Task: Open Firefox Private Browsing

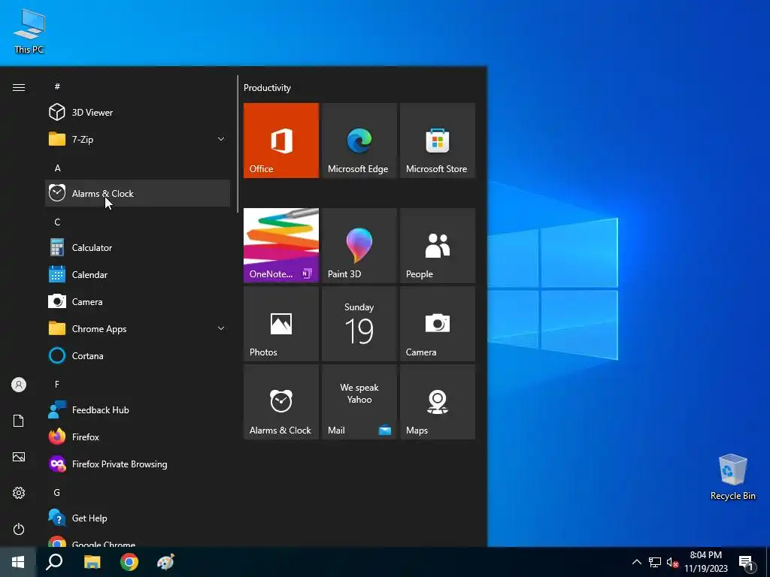Action: coord(138,464)
